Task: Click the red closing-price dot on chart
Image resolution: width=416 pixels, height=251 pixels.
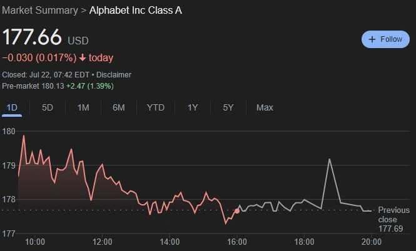Action: (236, 212)
